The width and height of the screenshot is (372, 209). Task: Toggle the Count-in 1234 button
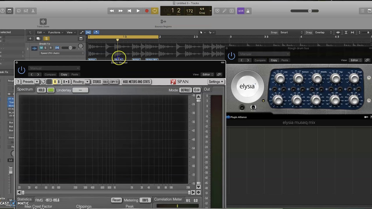click(x=241, y=11)
